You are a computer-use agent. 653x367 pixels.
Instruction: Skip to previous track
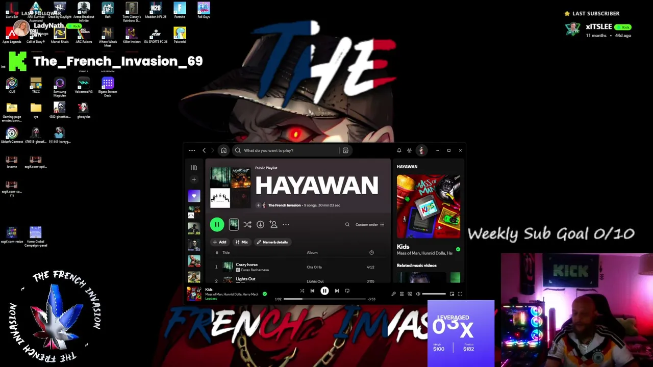click(x=312, y=291)
